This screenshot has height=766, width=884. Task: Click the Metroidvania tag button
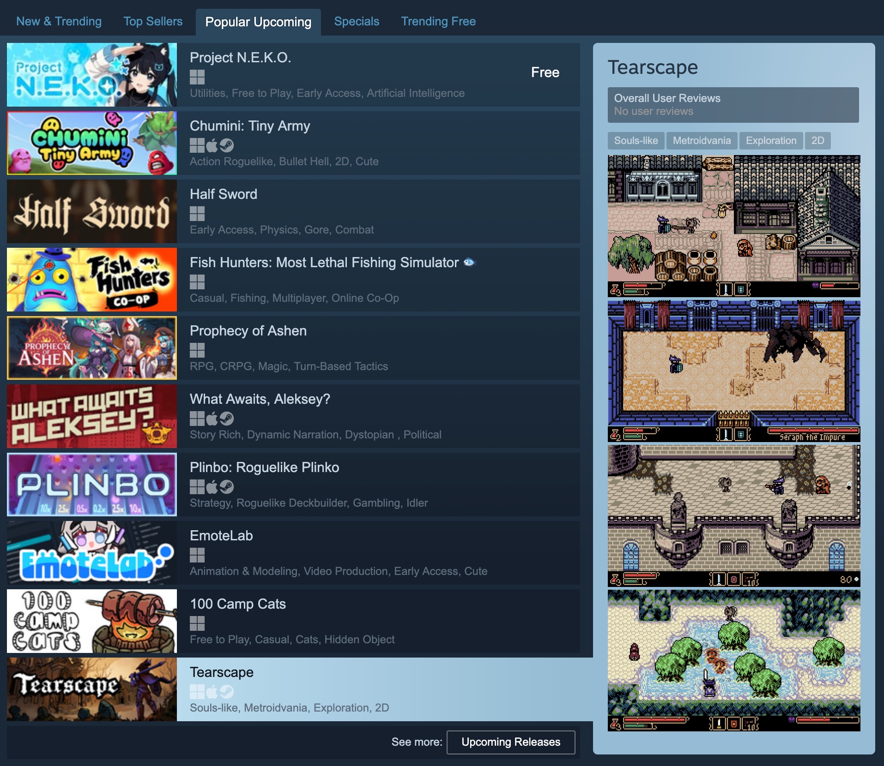(x=702, y=141)
